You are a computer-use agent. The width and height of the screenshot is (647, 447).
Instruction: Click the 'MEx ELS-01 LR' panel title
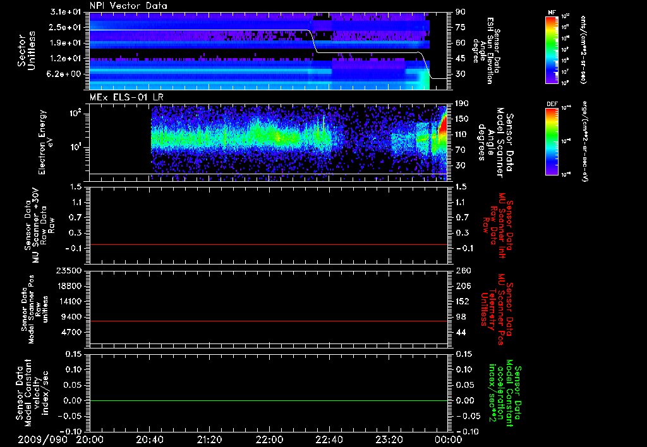click(126, 97)
